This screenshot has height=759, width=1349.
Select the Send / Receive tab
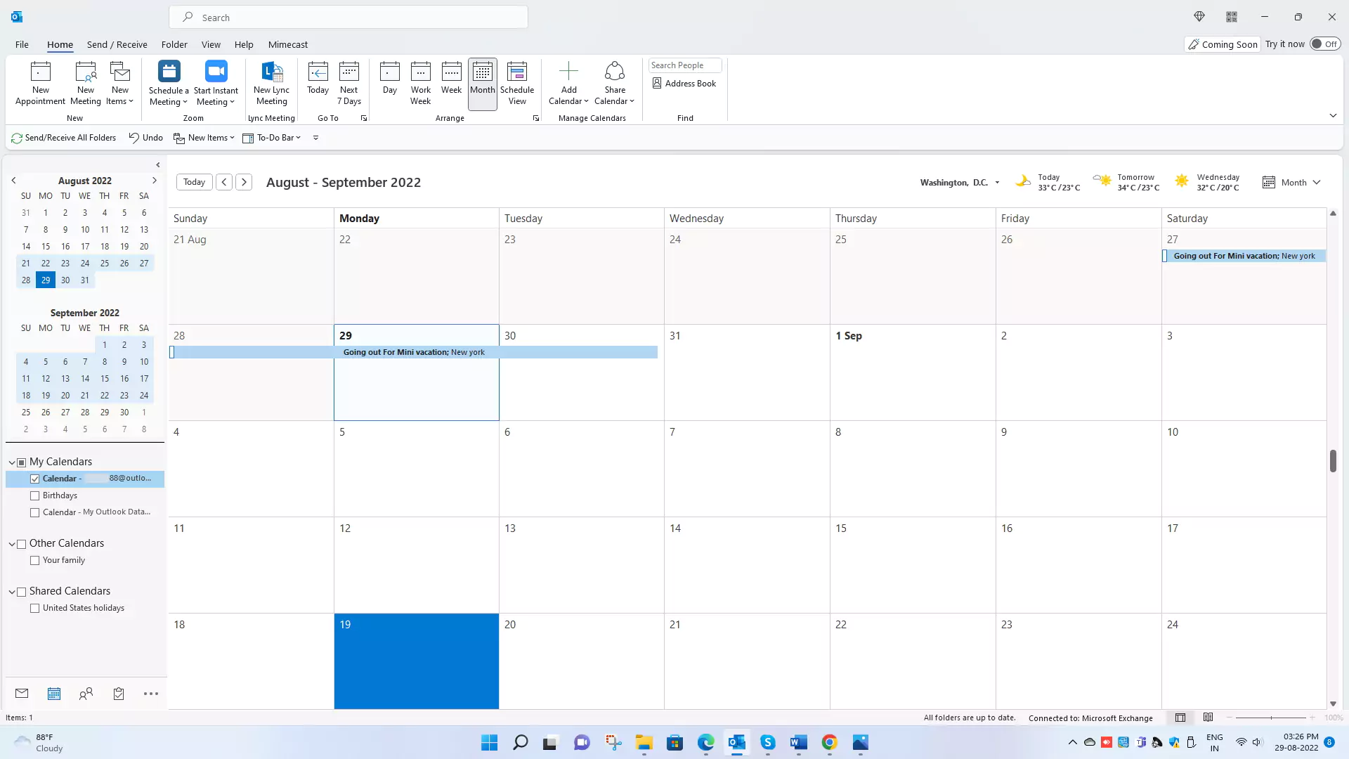pyautogui.click(x=117, y=44)
